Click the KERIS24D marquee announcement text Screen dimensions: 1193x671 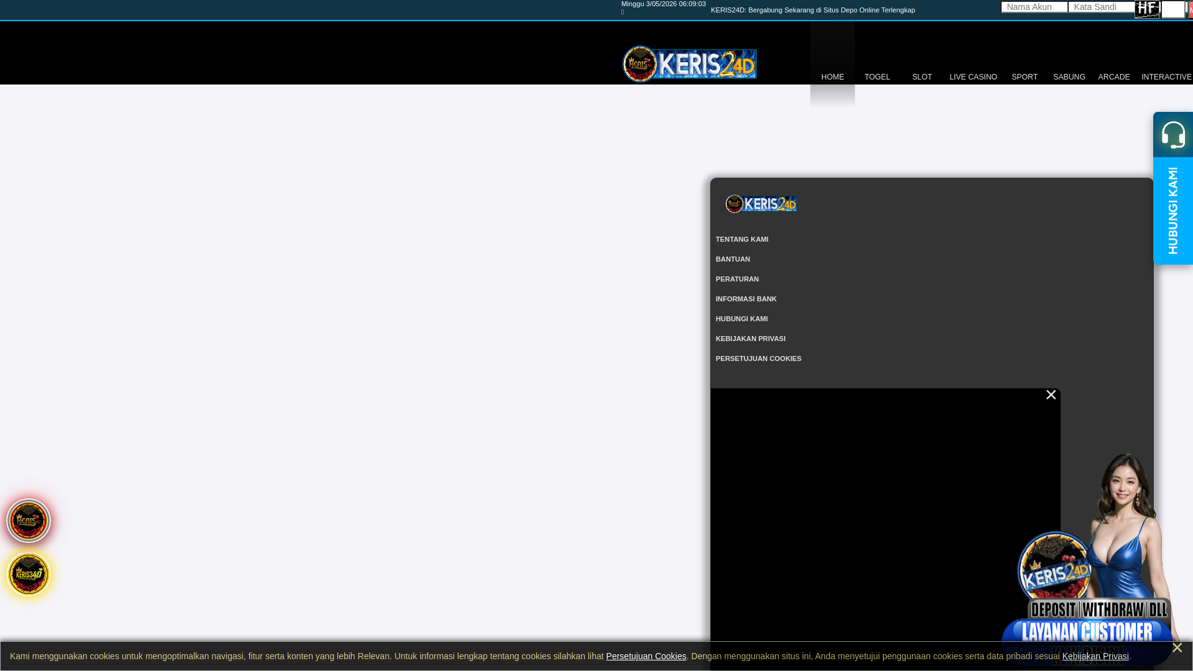pos(813,10)
